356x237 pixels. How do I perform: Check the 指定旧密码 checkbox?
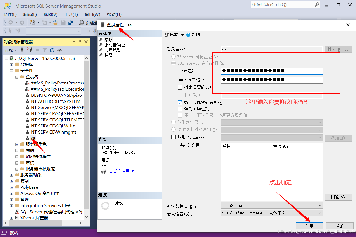click(x=180, y=87)
